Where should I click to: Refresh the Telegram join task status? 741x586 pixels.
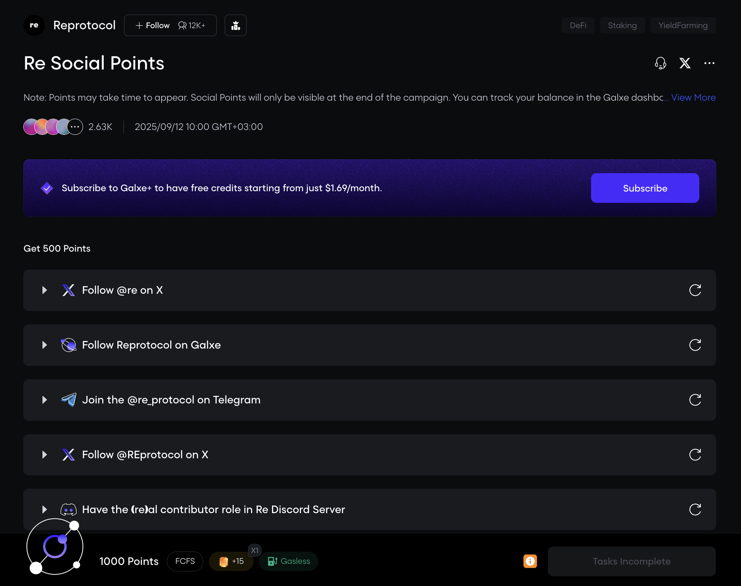pos(695,400)
